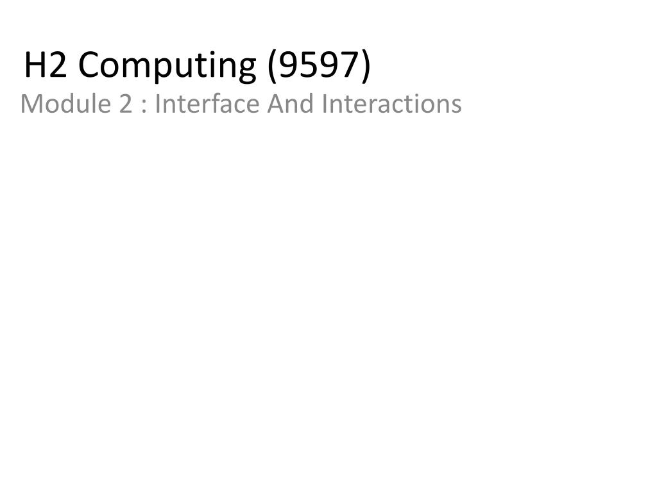Click the closing parenthesis after 9597
Image resolution: width=657 pixels, height=492 pixels.
[x=366, y=66]
